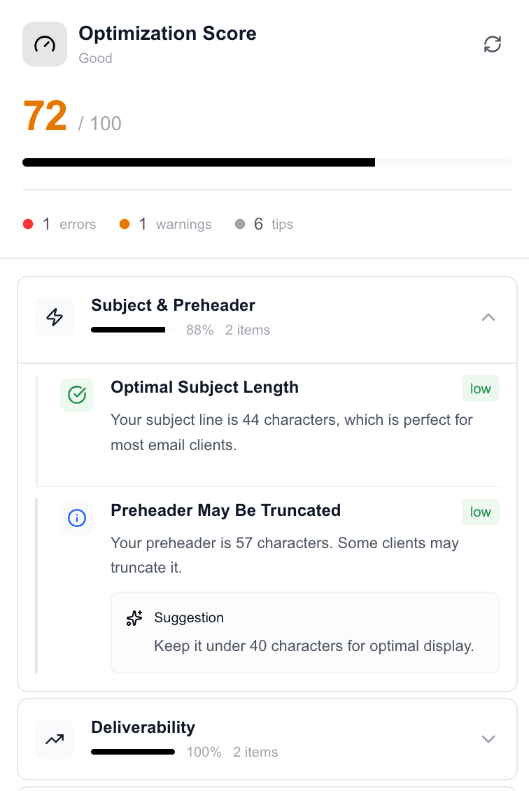Click the info icon next to Preheader May Be Truncated
Image resolution: width=529 pixels, height=791 pixels.
coord(77,518)
